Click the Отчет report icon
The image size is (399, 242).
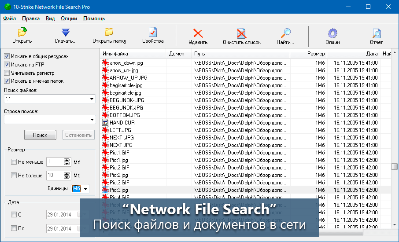376,33
